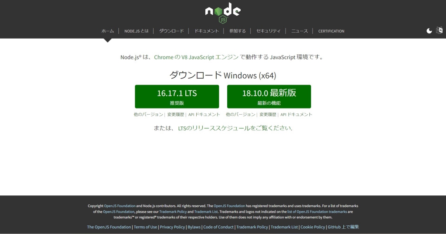Screen dimensions: 446x234
Task: Click the ダウンロード Windows (x64) heading
Action: 223,75
